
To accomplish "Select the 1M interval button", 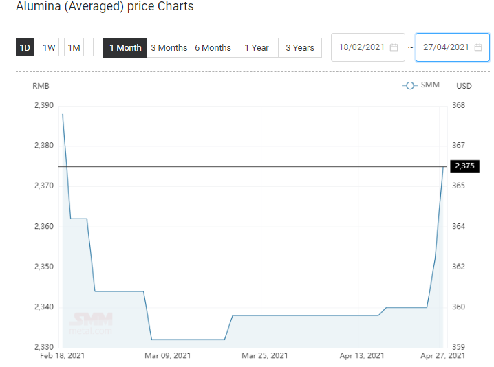I will point(74,47).
